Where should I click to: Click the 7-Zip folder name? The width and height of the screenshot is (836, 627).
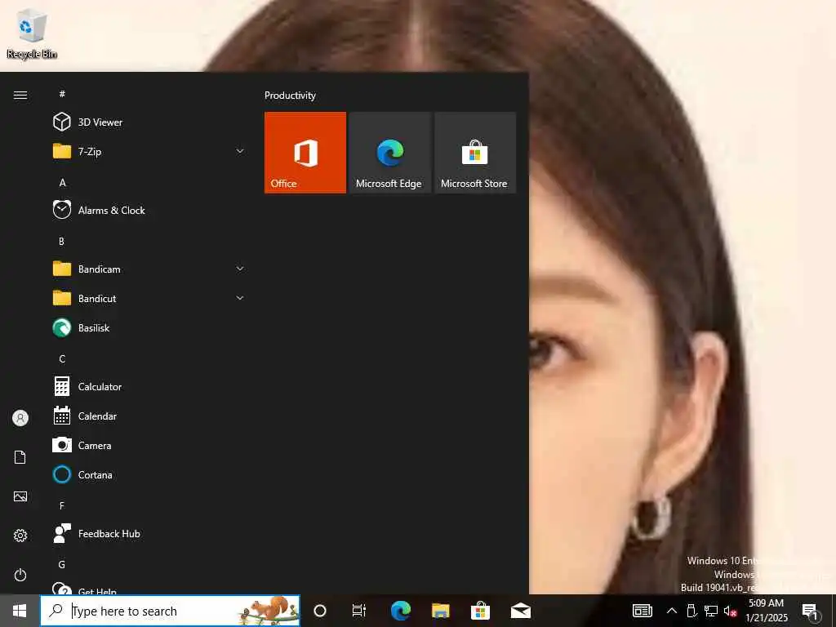[x=90, y=151]
